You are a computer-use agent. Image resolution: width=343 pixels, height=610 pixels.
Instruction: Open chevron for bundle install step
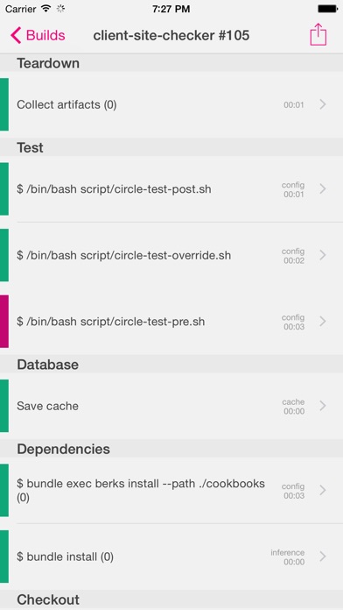click(323, 557)
